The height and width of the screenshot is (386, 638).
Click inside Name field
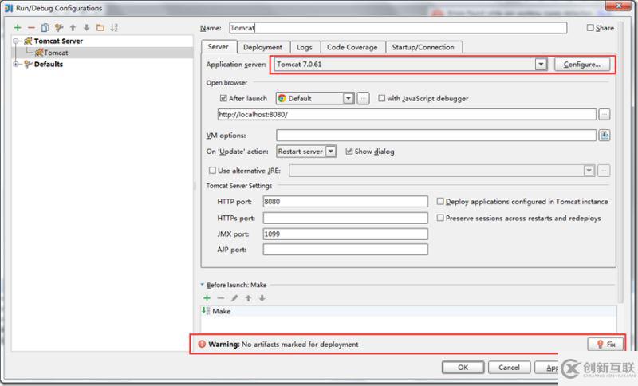pos(398,28)
